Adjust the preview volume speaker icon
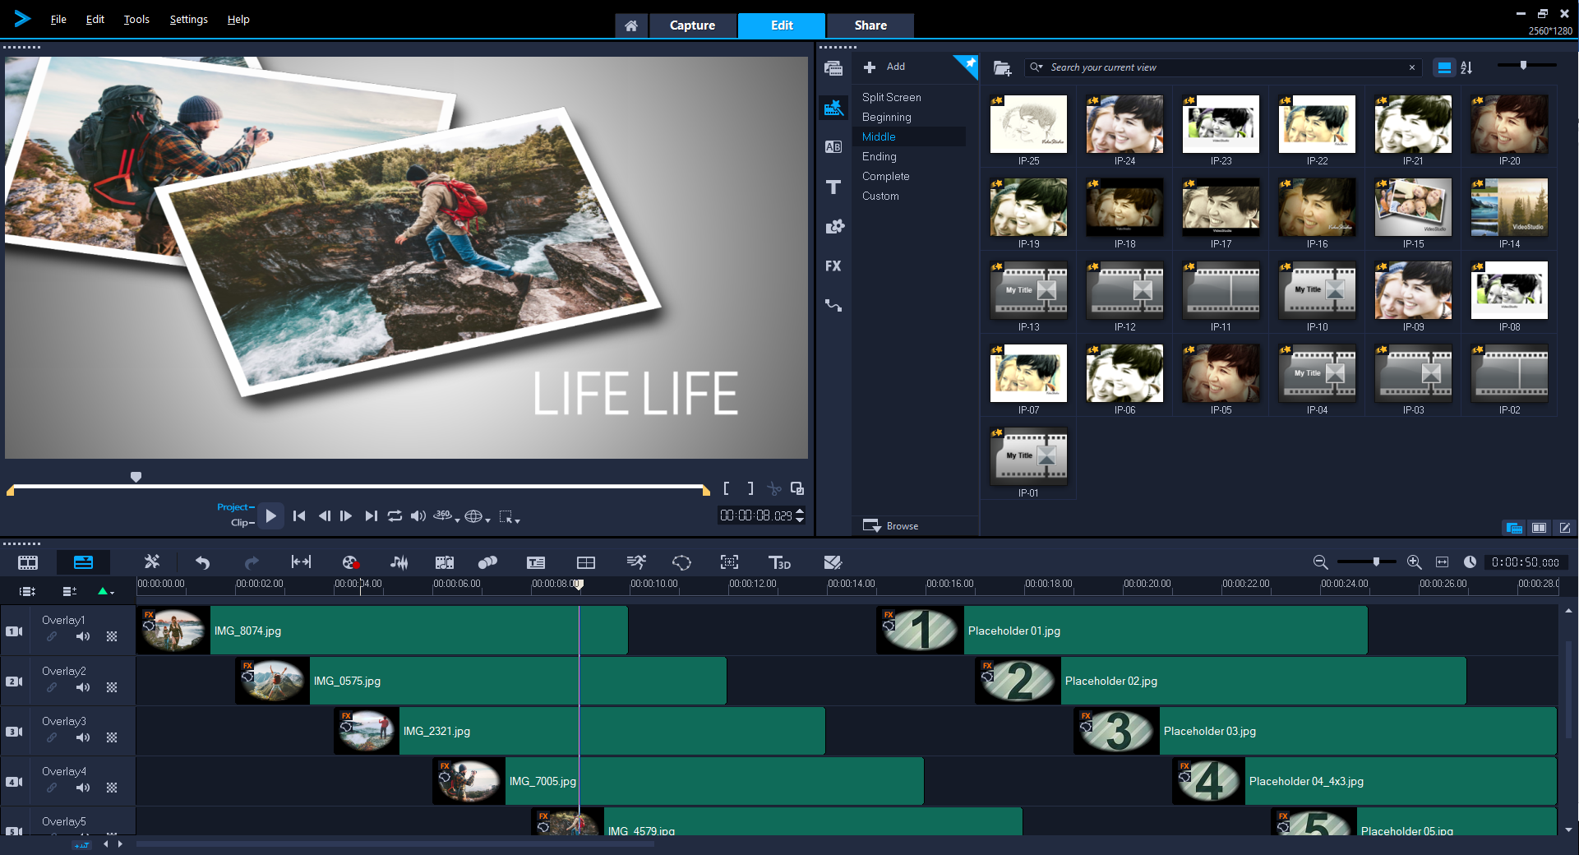 point(418,515)
